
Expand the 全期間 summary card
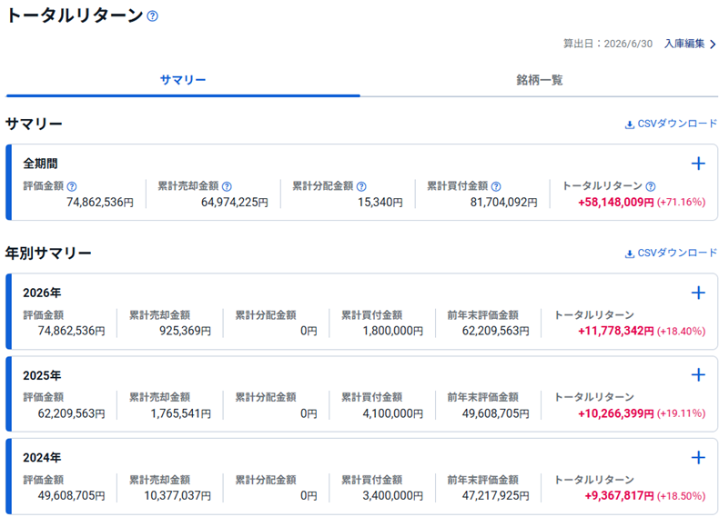698,164
